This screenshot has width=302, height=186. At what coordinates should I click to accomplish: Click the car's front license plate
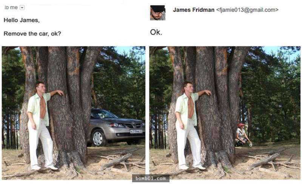coord(136,131)
